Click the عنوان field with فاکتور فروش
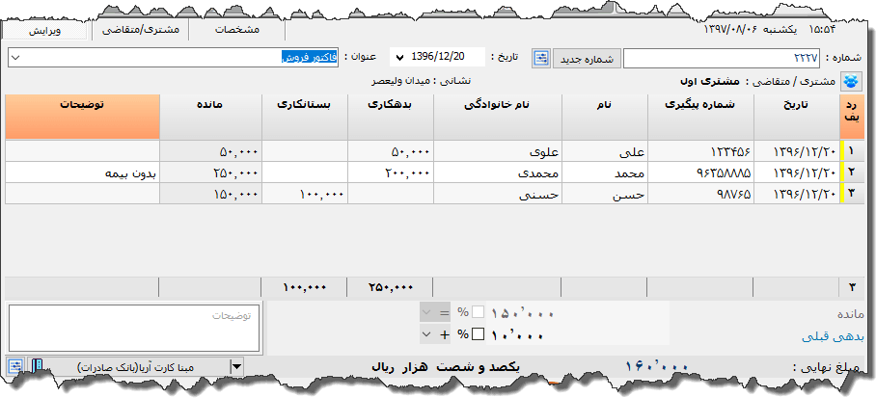The height and width of the screenshot is (398, 876). [x=174, y=58]
